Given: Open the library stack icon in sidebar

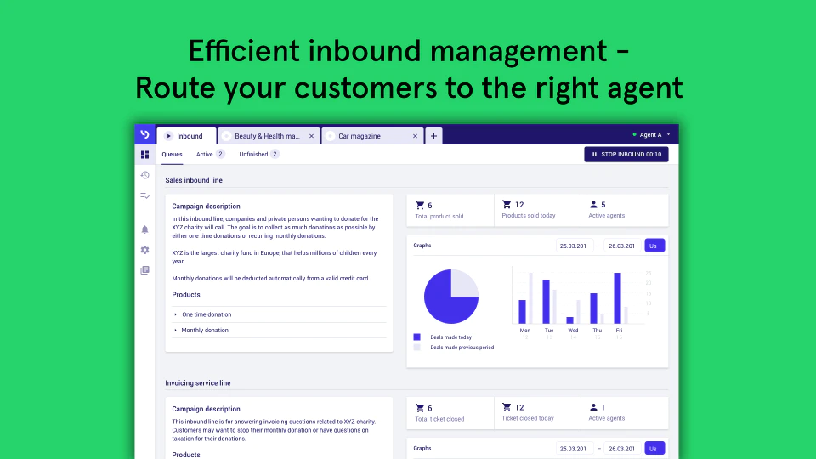Looking at the screenshot, I should coord(144,270).
